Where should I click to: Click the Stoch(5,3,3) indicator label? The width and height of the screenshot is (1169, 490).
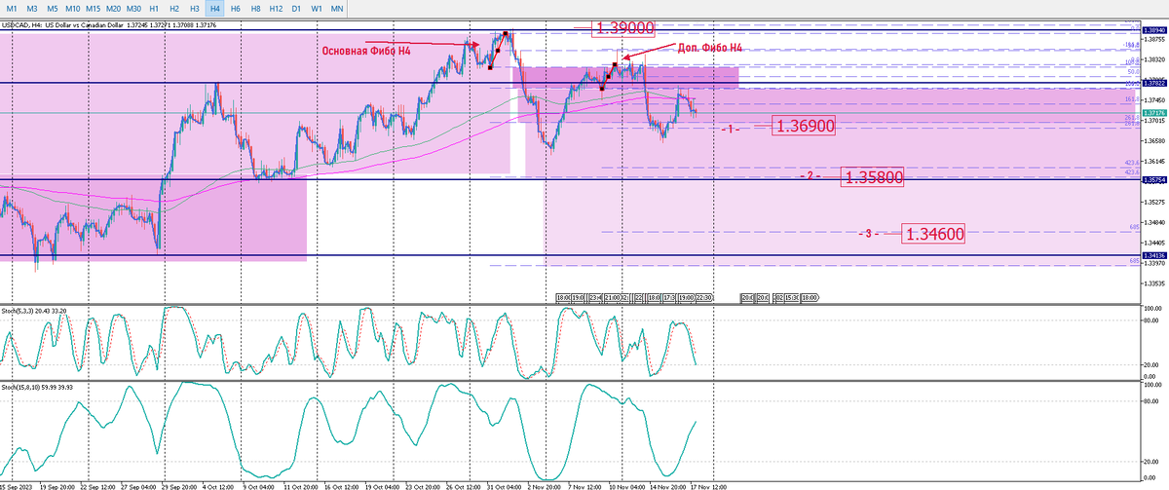(x=33, y=311)
